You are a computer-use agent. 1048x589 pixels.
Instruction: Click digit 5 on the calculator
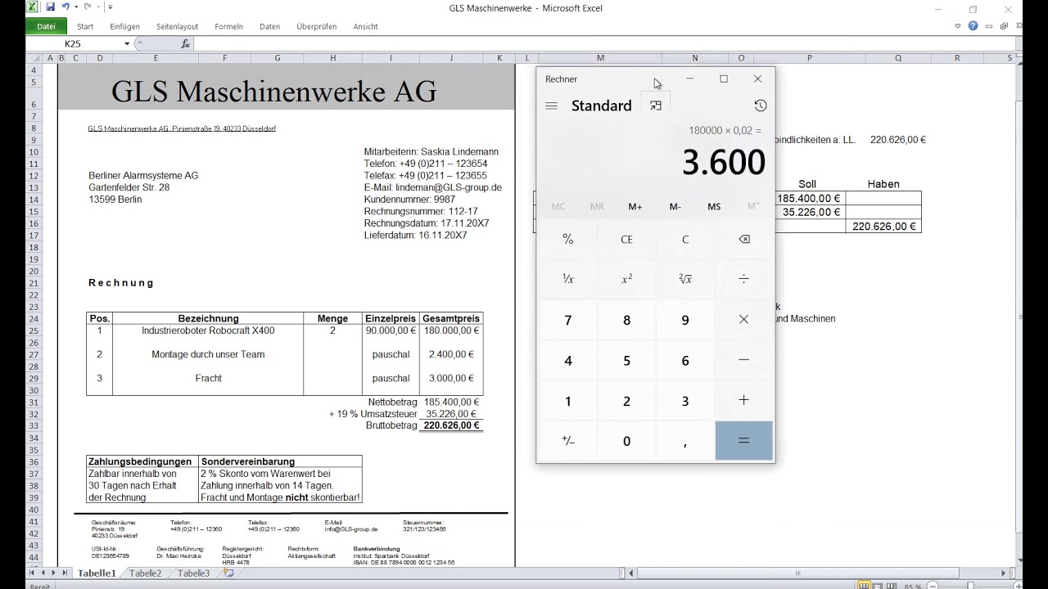click(626, 360)
